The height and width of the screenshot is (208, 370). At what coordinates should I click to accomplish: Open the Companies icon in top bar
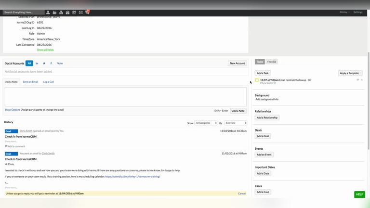(54, 12)
